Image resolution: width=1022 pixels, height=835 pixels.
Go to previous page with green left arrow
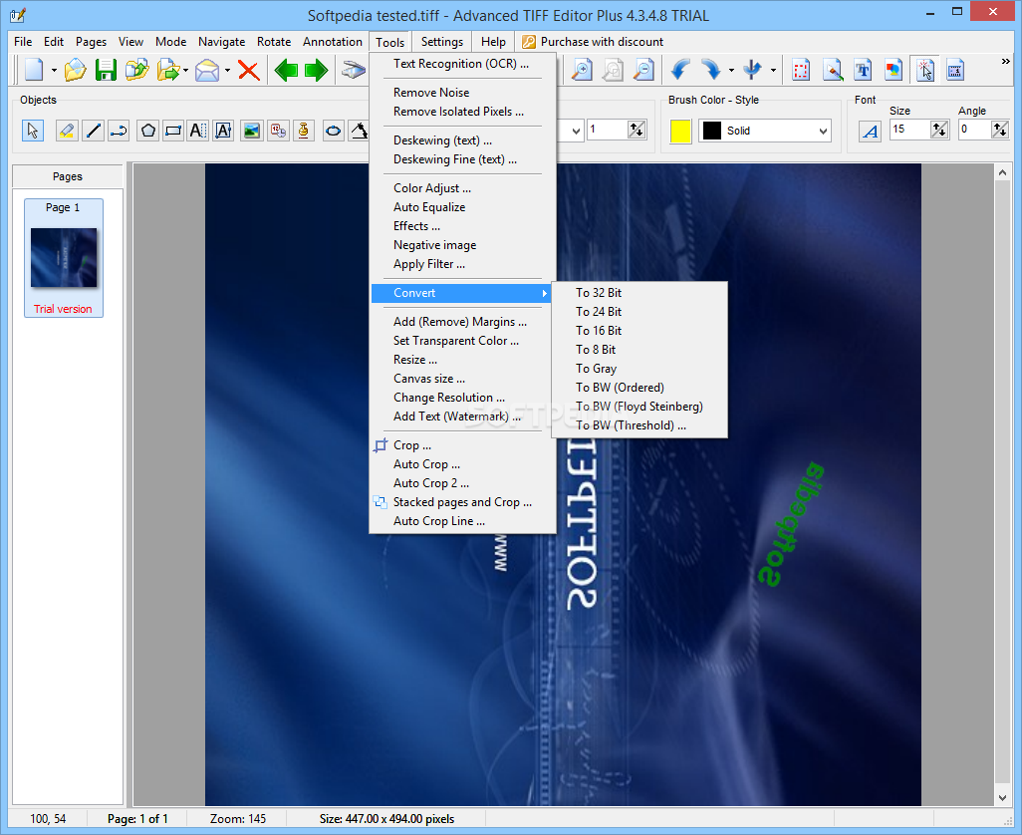pyautogui.click(x=286, y=69)
